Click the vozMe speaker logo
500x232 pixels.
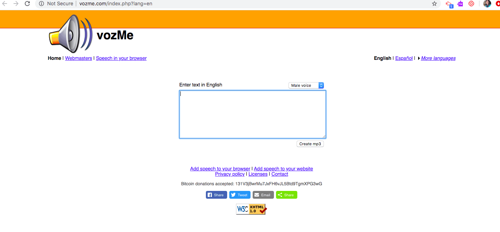click(x=70, y=34)
